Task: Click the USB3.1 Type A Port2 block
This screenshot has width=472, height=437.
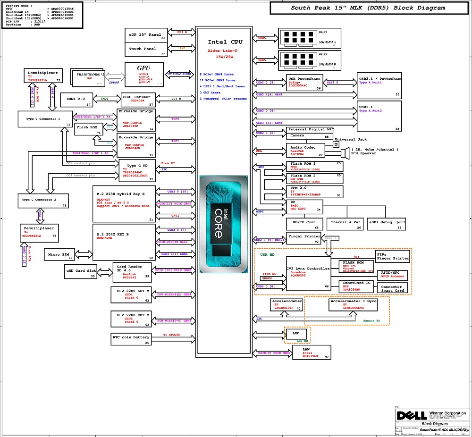Action: pos(379,116)
